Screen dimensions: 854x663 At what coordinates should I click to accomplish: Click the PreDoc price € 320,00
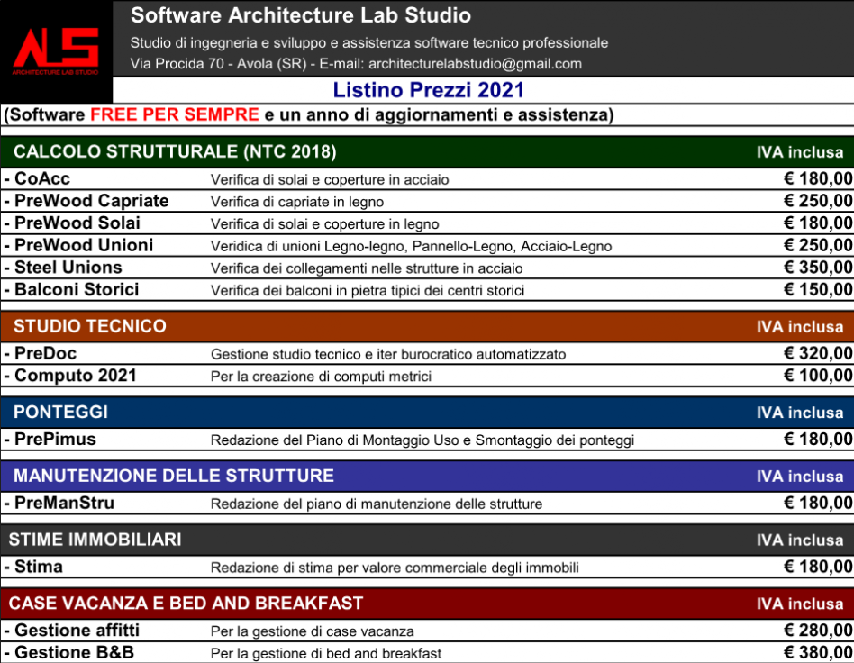tap(818, 353)
